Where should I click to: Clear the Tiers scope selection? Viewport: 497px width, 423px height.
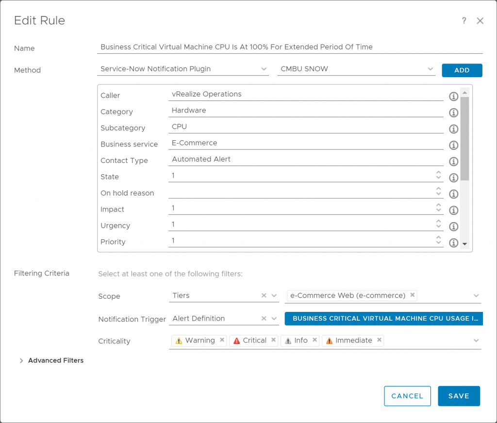(264, 295)
